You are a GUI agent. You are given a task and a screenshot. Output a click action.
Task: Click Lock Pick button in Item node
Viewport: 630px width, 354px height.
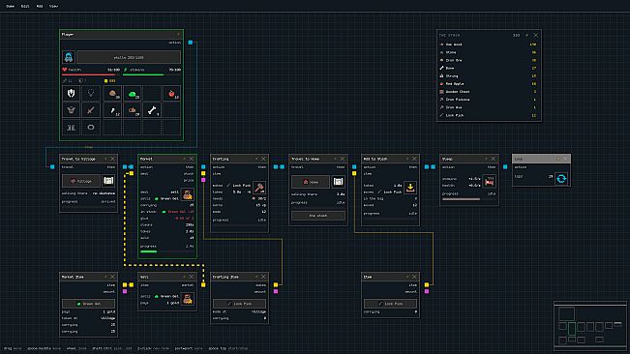pyautogui.click(x=390, y=304)
